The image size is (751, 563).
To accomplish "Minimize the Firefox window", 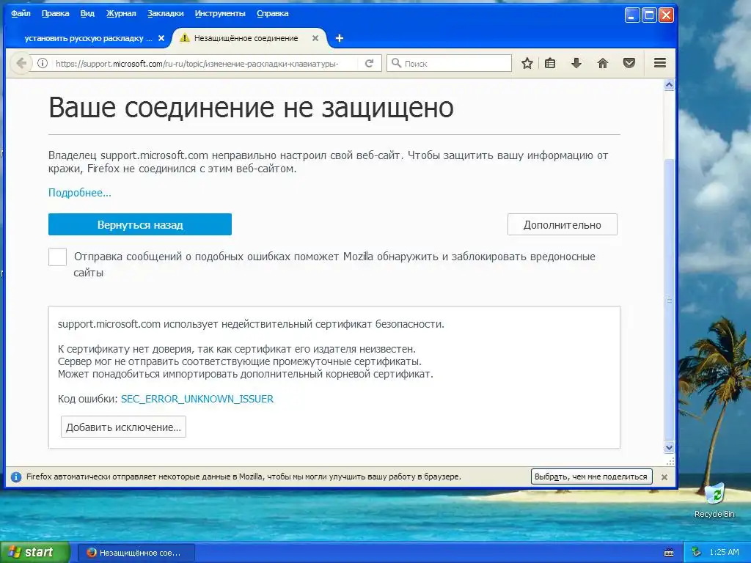I will click(632, 15).
